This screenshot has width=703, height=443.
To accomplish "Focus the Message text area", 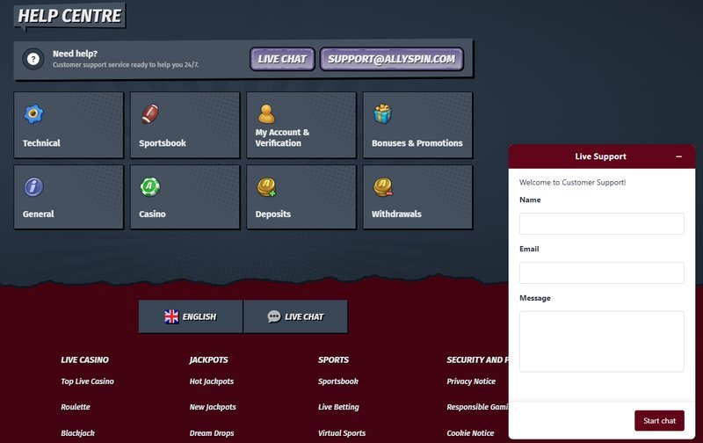I will pos(602,341).
